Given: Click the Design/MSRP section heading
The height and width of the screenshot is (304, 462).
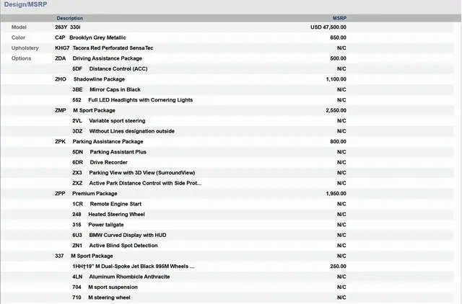Looking at the screenshot, I should [25, 5].
